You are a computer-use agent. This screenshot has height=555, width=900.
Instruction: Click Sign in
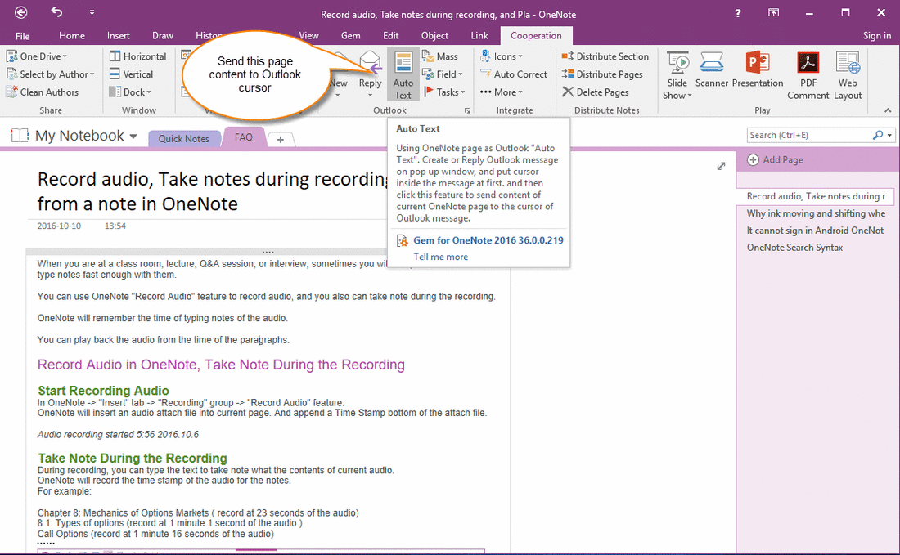[x=877, y=35]
